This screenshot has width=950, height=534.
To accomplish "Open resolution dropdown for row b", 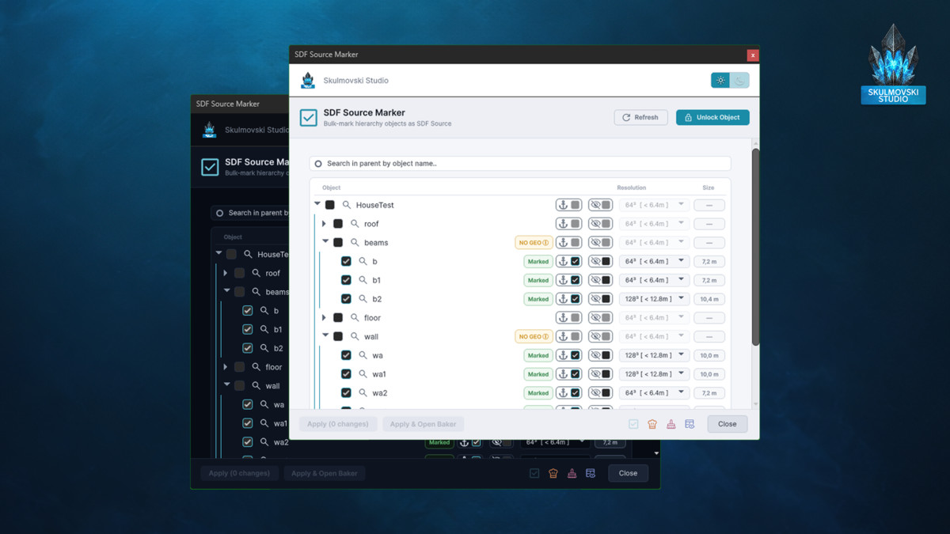I will coord(654,261).
